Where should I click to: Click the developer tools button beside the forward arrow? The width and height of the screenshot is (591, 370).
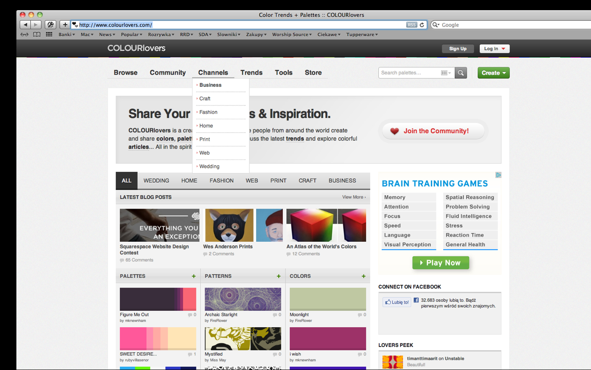click(x=51, y=25)
